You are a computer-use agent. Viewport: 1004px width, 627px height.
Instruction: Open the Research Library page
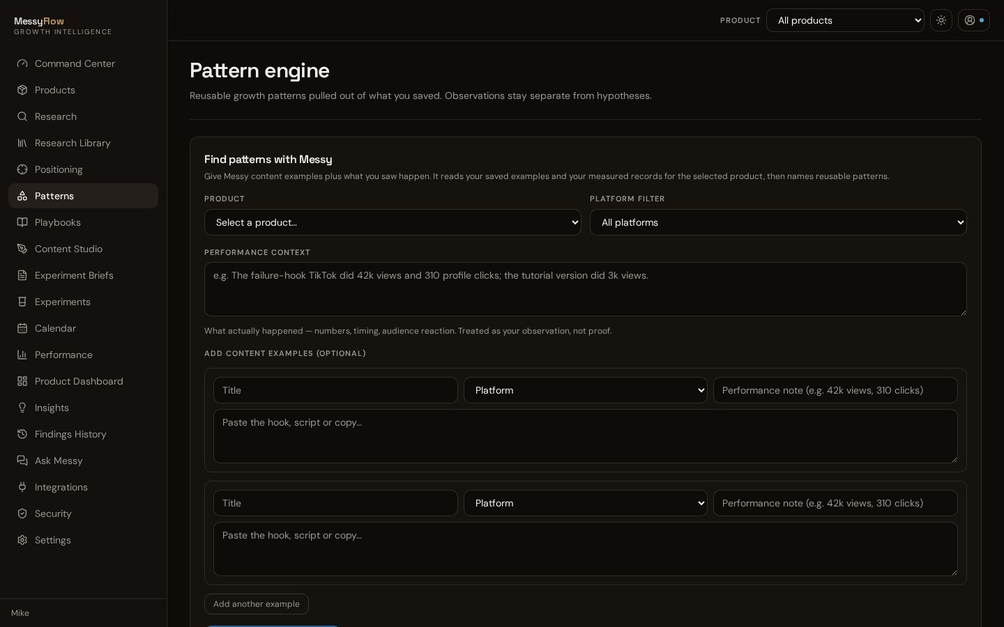[83, 143]
